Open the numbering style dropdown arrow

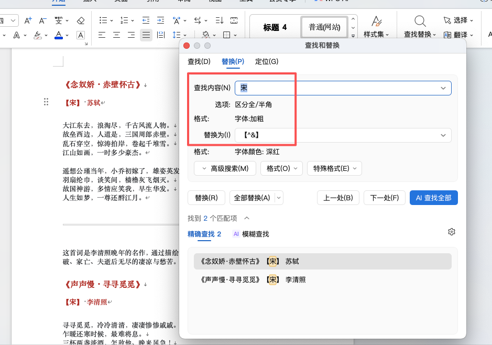(x=133, y=21)
